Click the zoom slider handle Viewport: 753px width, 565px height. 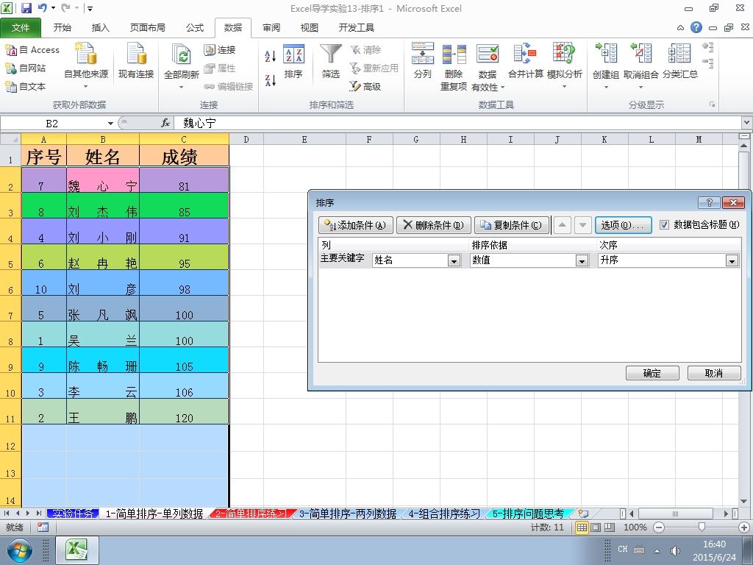click(x=702, y=527)
